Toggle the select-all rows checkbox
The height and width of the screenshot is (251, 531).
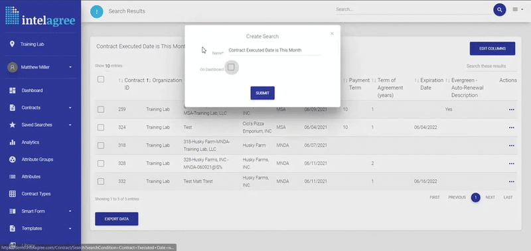pyautogui.click(x=101, y=79)
